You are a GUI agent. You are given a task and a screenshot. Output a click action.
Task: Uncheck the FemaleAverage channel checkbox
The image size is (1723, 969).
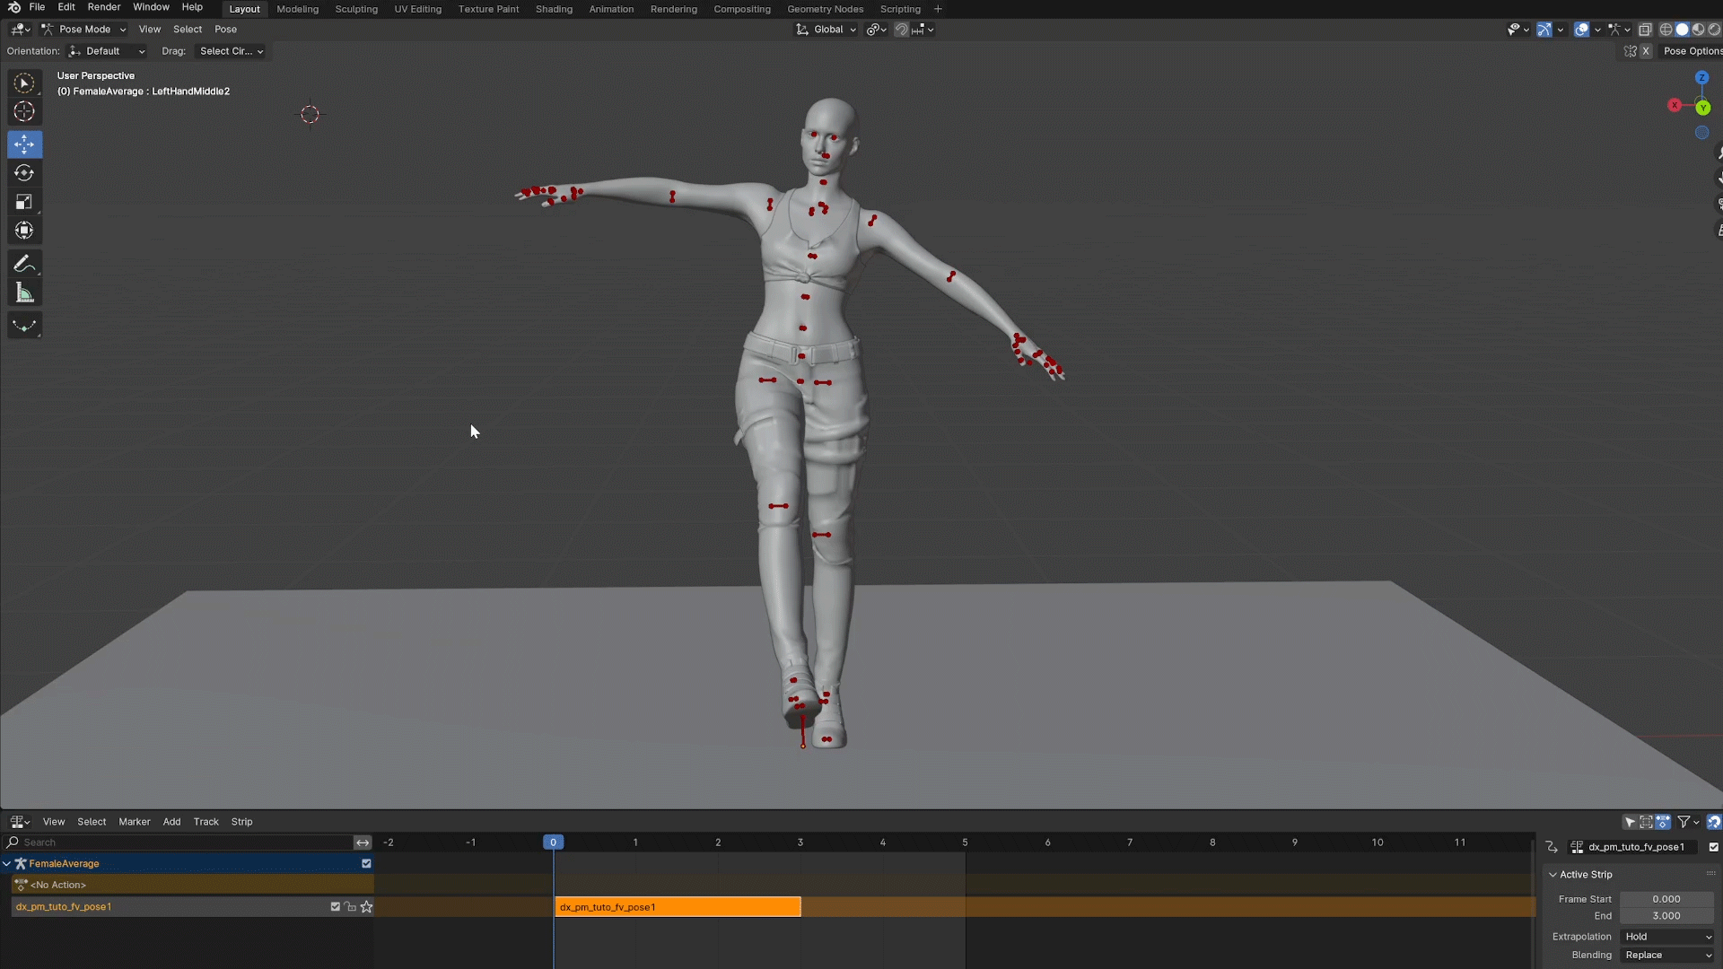tap(366, 864)
